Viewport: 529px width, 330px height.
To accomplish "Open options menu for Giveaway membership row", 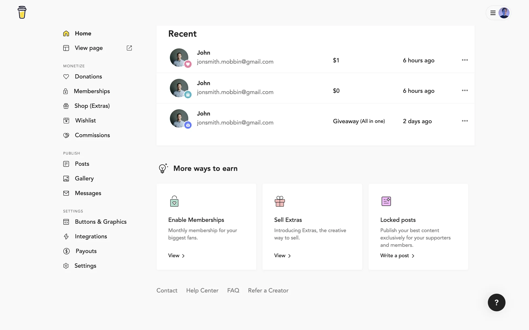I will (465, 121).
